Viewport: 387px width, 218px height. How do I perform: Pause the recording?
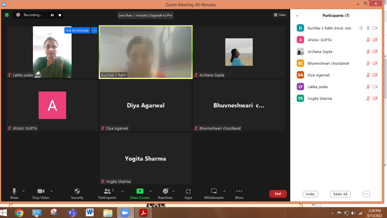click(x=52, y=15)
